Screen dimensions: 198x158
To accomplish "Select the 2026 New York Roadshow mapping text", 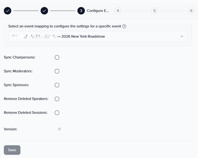I will 83,36.
